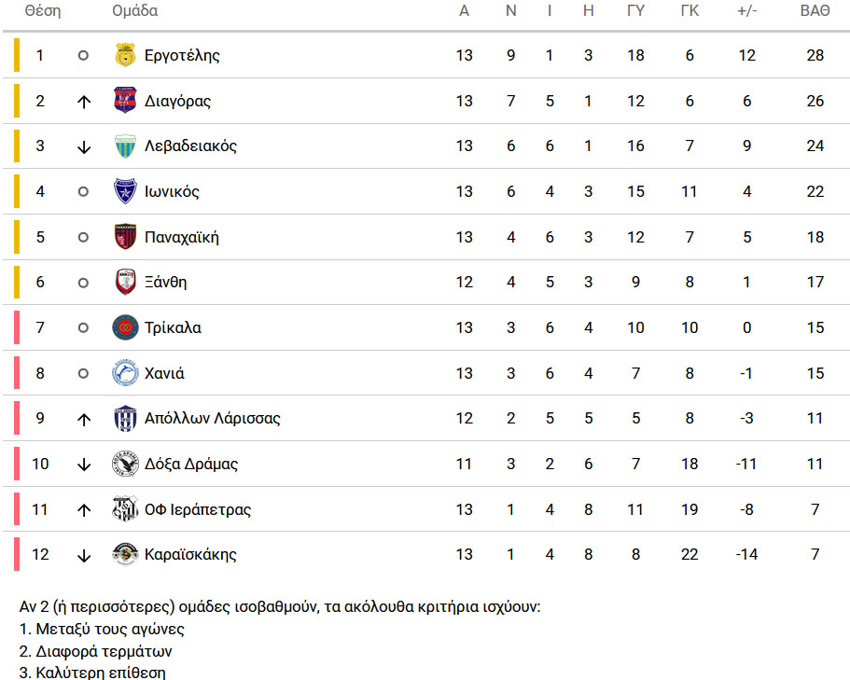Click the yellow marker on Εργοτέλης row
The image size is (850, 680).
pos(17,55)
